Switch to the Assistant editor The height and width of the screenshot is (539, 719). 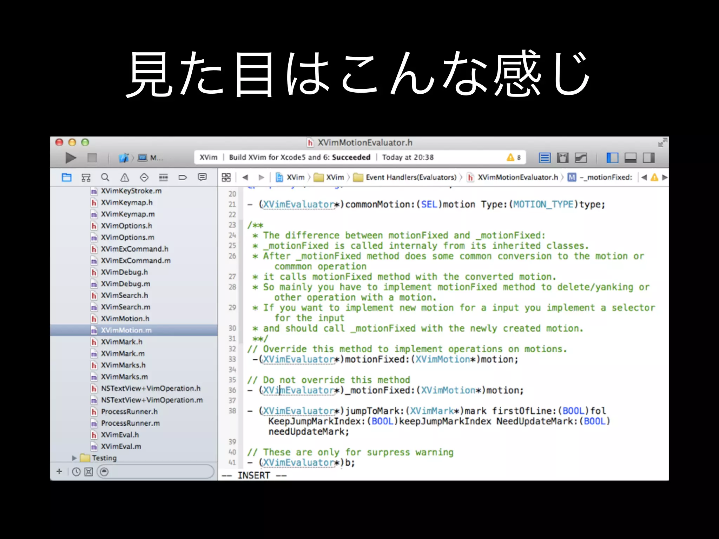click(x=562, y=158)
